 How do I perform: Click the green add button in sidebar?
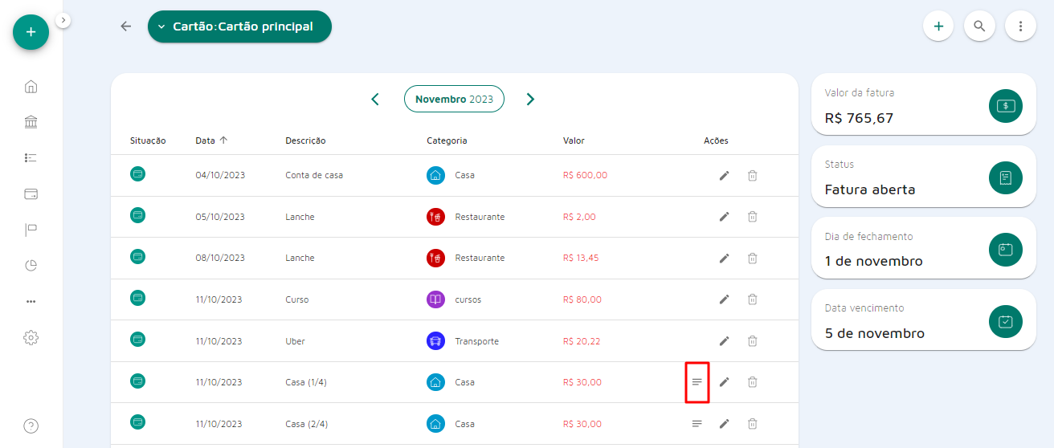point(31,32)
